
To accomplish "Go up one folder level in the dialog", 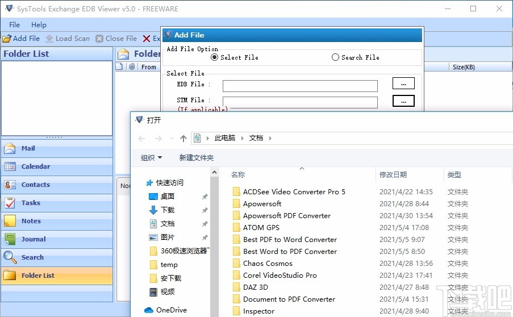I will click(183, 139).
